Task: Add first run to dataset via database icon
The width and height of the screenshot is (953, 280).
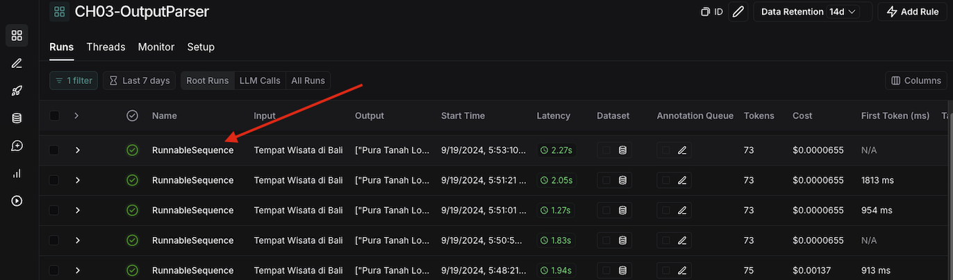Action: (x=622, y=150)
